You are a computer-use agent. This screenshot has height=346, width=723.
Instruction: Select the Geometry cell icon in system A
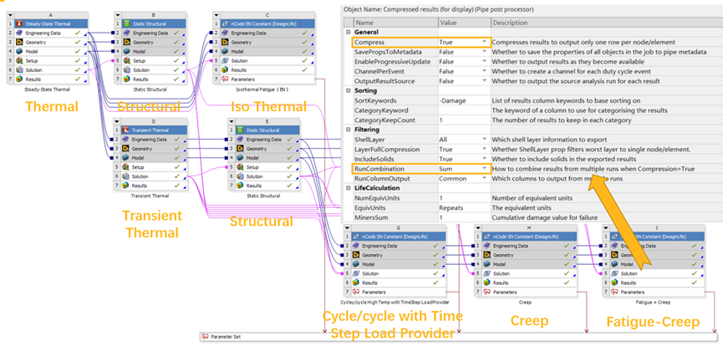[x=19, y=43]
